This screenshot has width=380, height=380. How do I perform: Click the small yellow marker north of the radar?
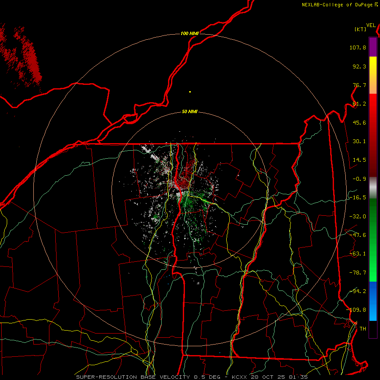tap(190, 92)
